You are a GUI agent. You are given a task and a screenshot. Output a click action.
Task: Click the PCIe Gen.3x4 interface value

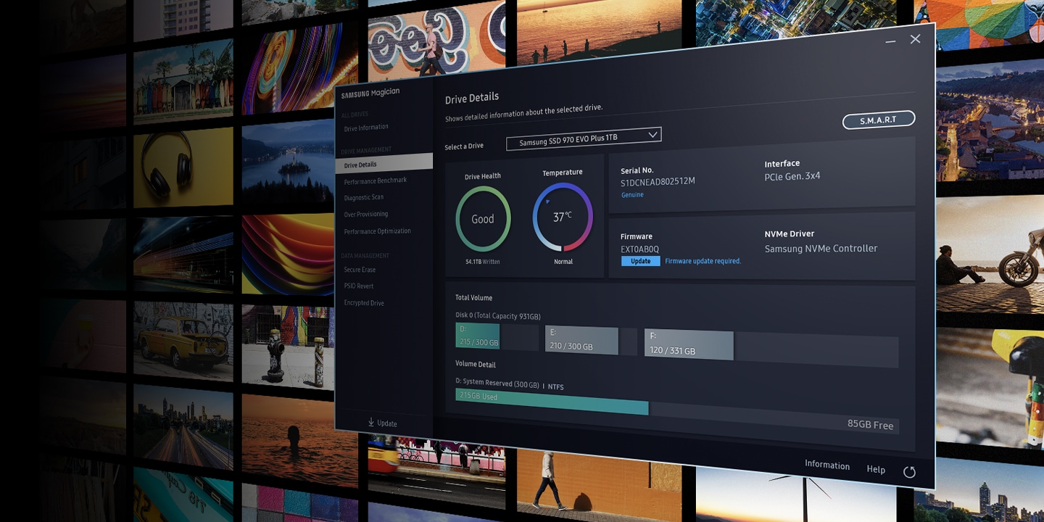(x=792, y=176)
